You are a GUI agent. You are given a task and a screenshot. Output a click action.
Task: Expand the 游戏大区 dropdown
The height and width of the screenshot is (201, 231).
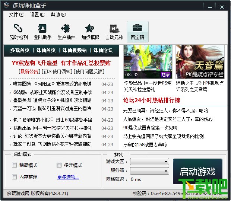click(149, 162)
